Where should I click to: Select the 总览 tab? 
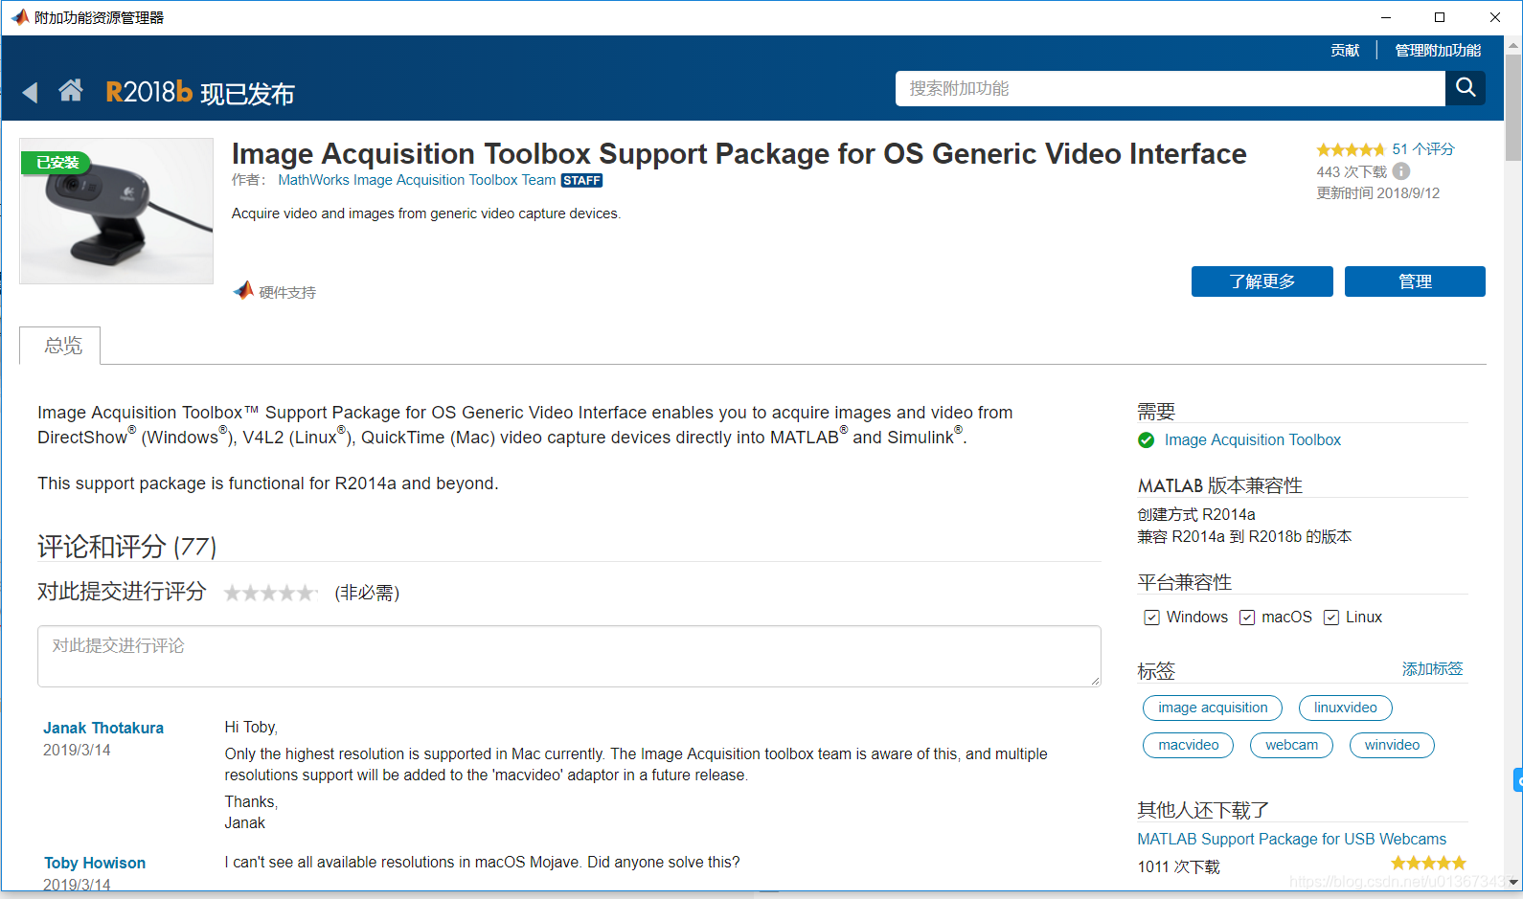[60, 346]
